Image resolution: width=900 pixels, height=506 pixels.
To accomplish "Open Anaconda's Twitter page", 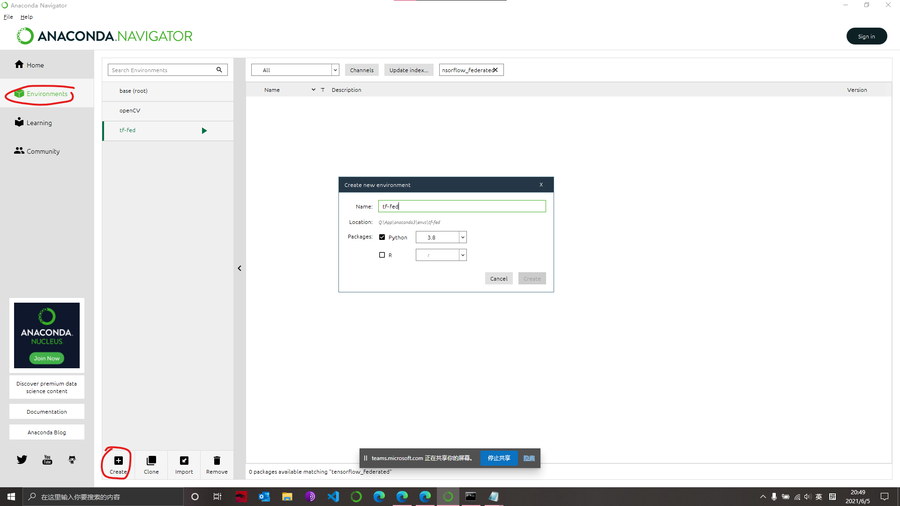I will click(x=22, y=460).
